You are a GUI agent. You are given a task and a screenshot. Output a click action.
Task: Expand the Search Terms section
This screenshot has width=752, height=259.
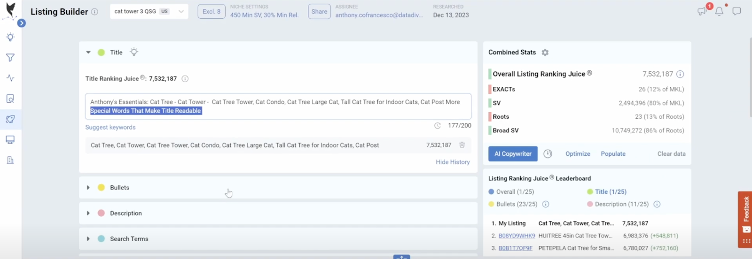pyautogui.click(x=88, y=239)
